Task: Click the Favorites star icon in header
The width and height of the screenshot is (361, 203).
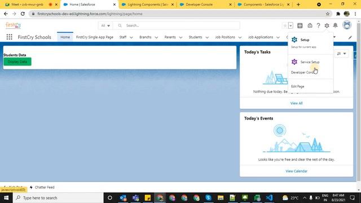Action: click(285, 25)
